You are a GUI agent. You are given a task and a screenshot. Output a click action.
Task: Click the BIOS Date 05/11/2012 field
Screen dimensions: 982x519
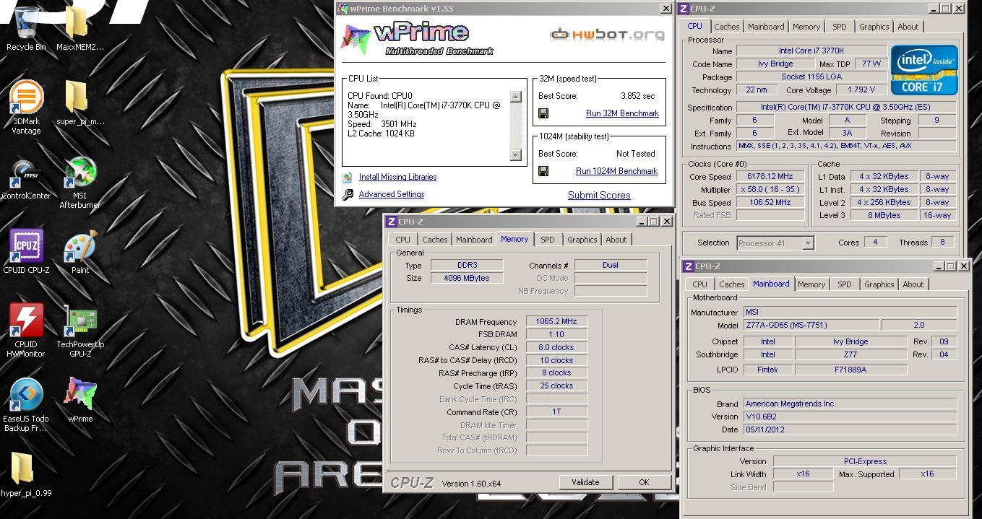[x=850, y=429]
